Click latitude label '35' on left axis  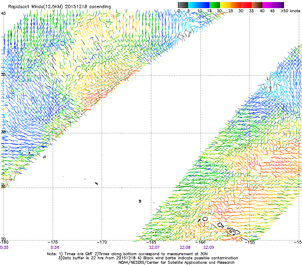pyautogui.click(x=3, y=74)
